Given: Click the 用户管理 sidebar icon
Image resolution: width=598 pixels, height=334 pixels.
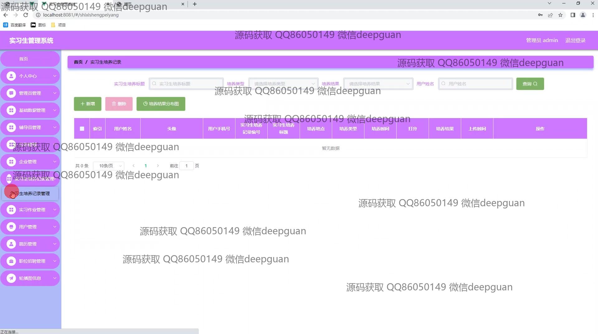Looking at the screenshot, I should coord(11,227).
